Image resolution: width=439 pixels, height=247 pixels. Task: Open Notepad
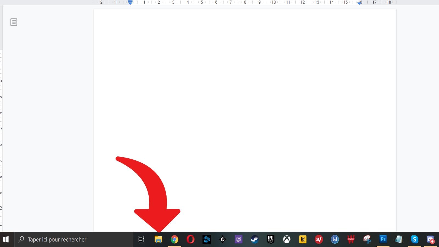coord(399,239)
